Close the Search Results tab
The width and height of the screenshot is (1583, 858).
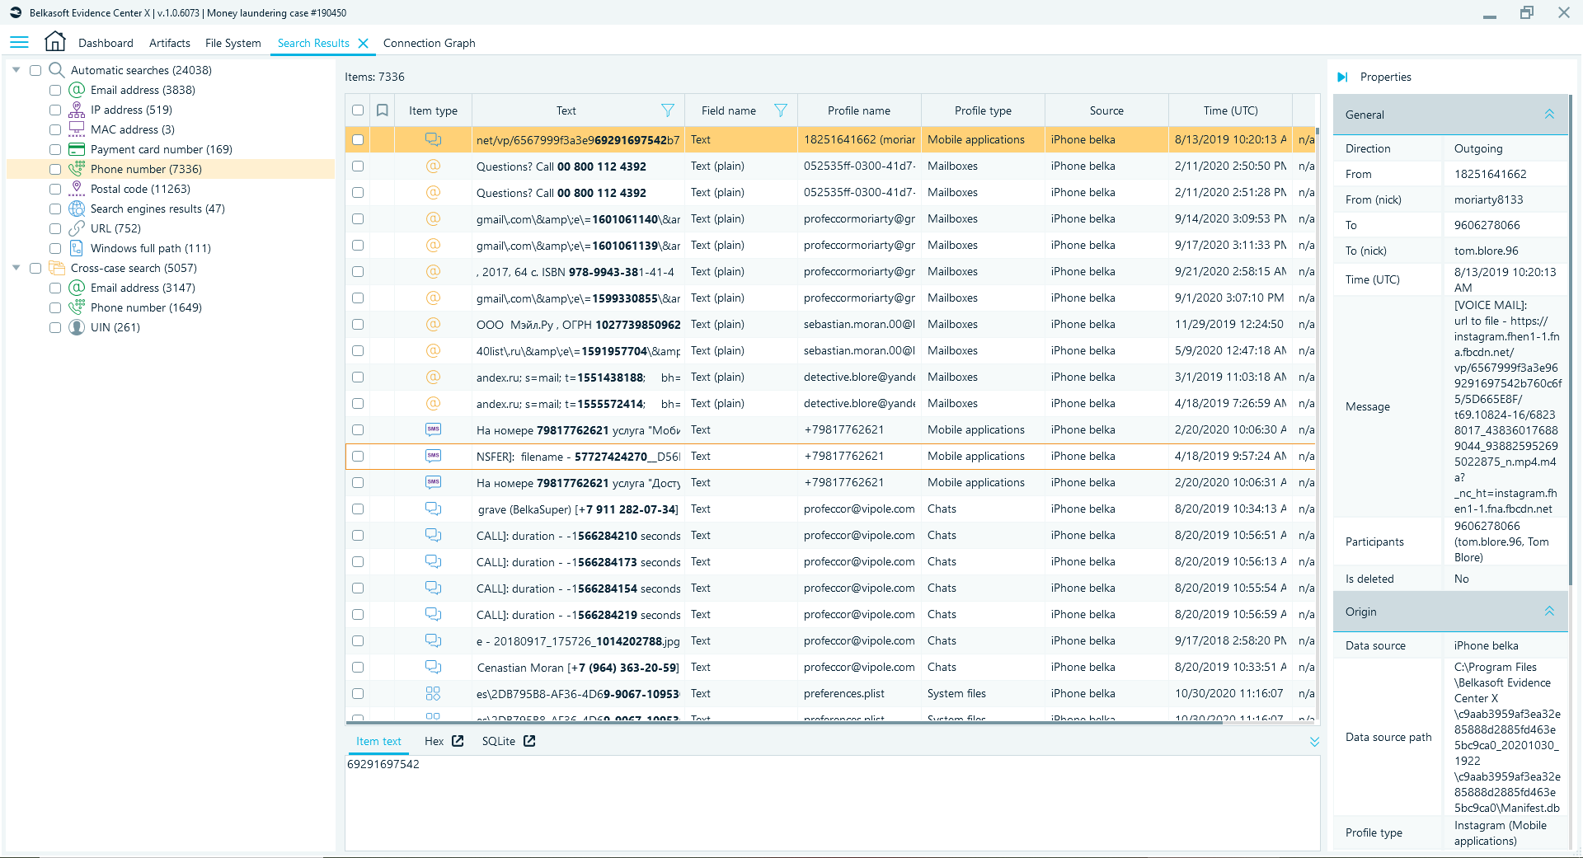pos(364,43)
